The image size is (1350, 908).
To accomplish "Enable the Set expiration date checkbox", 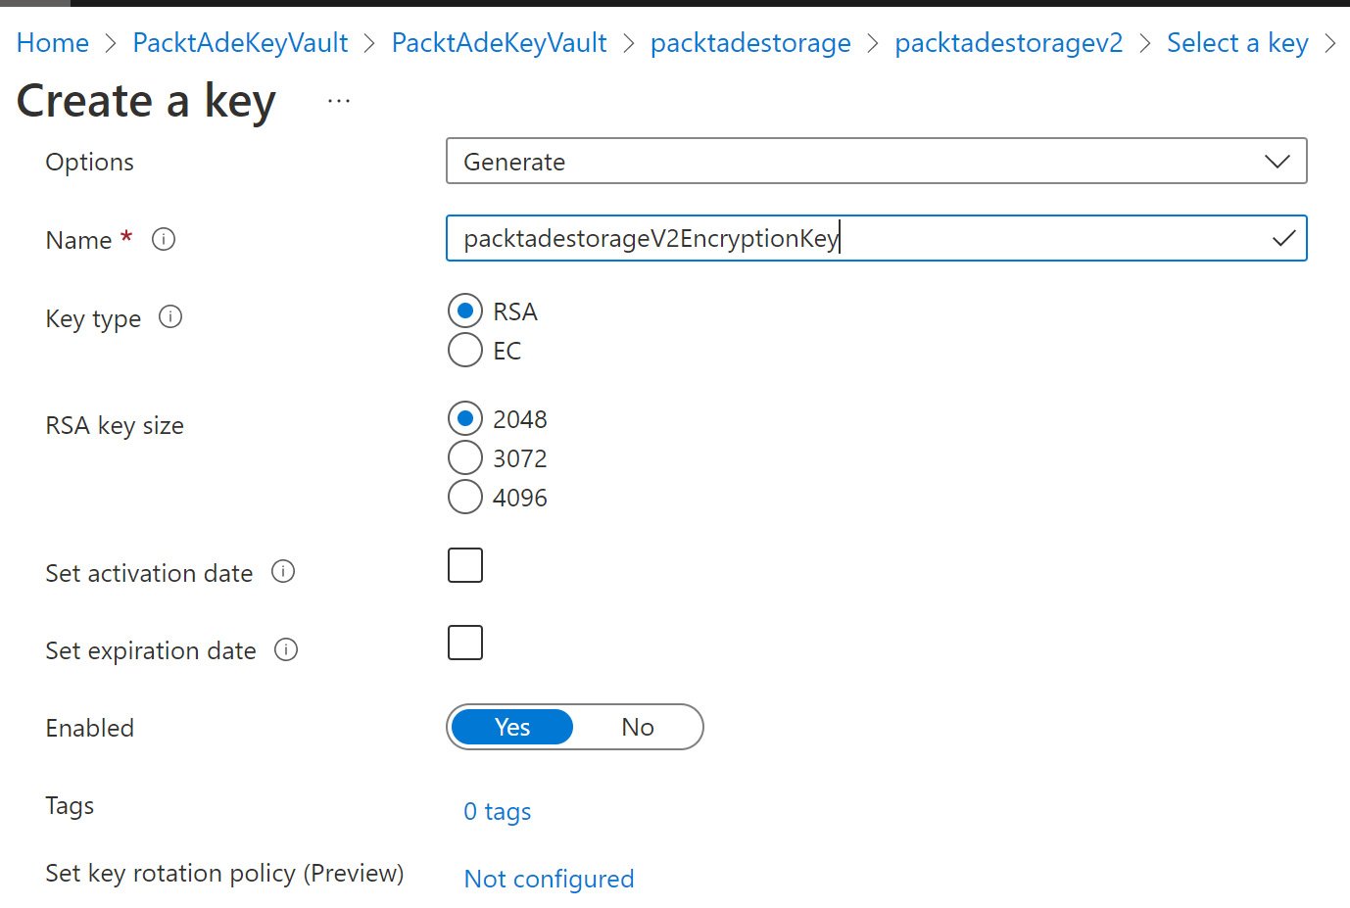I will coord(465,643).
